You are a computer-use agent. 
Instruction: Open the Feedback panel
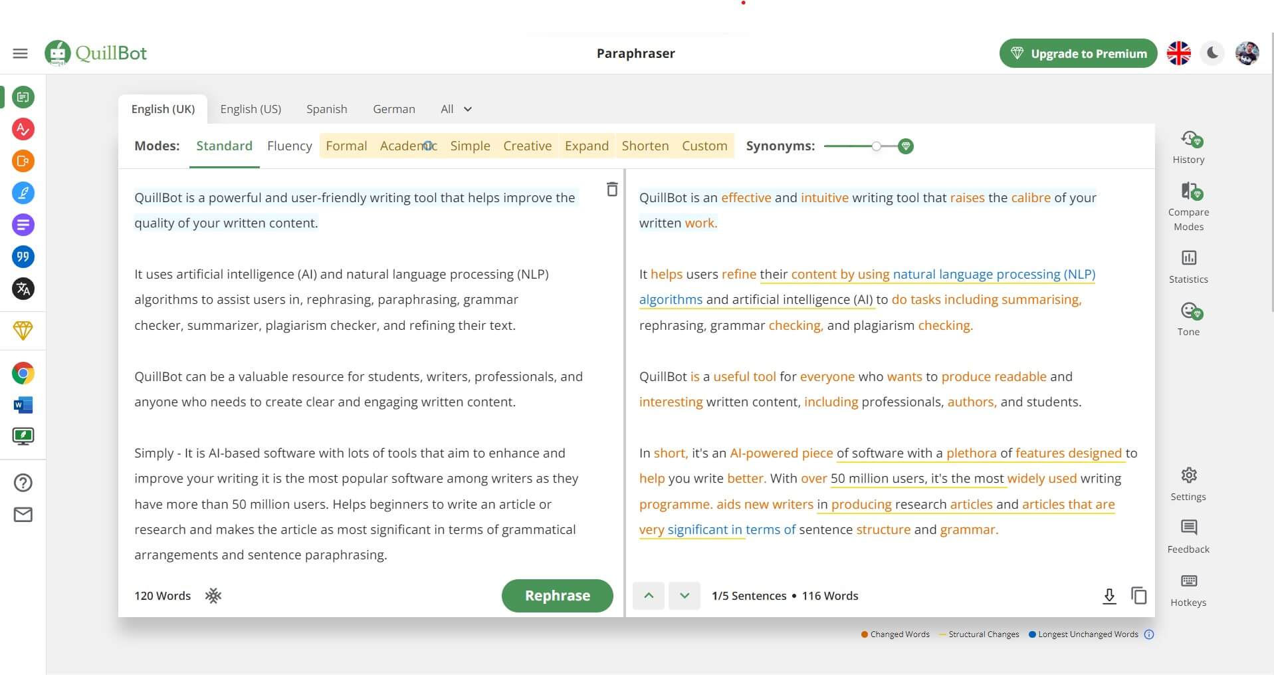(x=1188, y=537)
